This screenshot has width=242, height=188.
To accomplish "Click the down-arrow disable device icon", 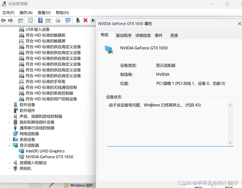I will point(93,20).
